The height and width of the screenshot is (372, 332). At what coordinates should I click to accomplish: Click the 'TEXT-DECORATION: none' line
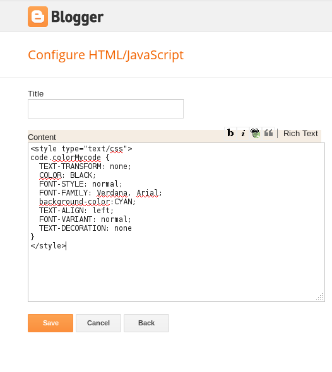tap(85, 228)
